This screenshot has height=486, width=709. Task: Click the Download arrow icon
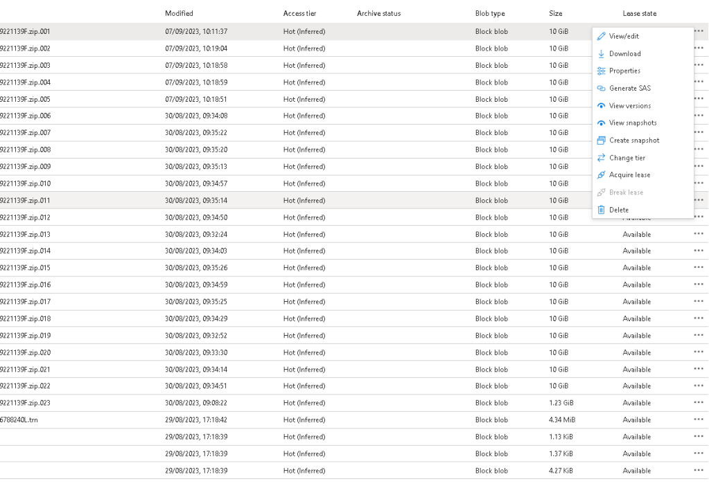pyautogui.click(x=601, y=54)
